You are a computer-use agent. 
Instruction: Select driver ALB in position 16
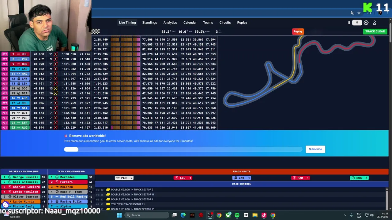(x=20, y=98)
